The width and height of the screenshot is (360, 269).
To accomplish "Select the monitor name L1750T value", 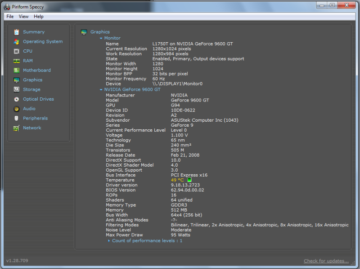I will tap(193, 44).
